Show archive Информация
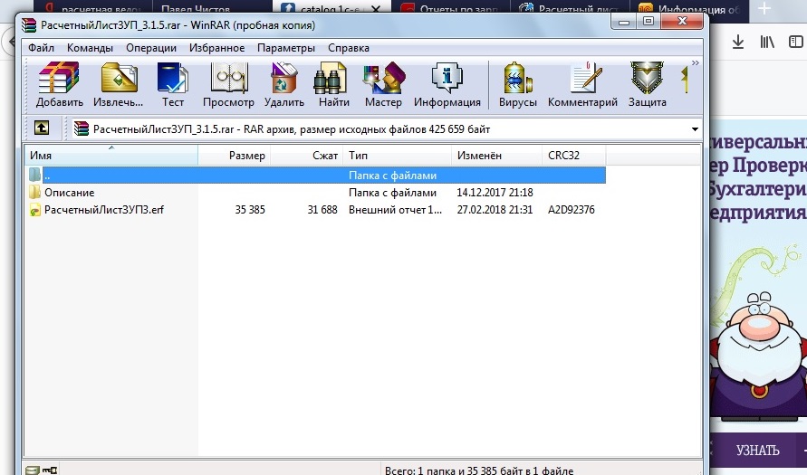The width and height of the screenshot is (807, 475). (x=447, y=84)
